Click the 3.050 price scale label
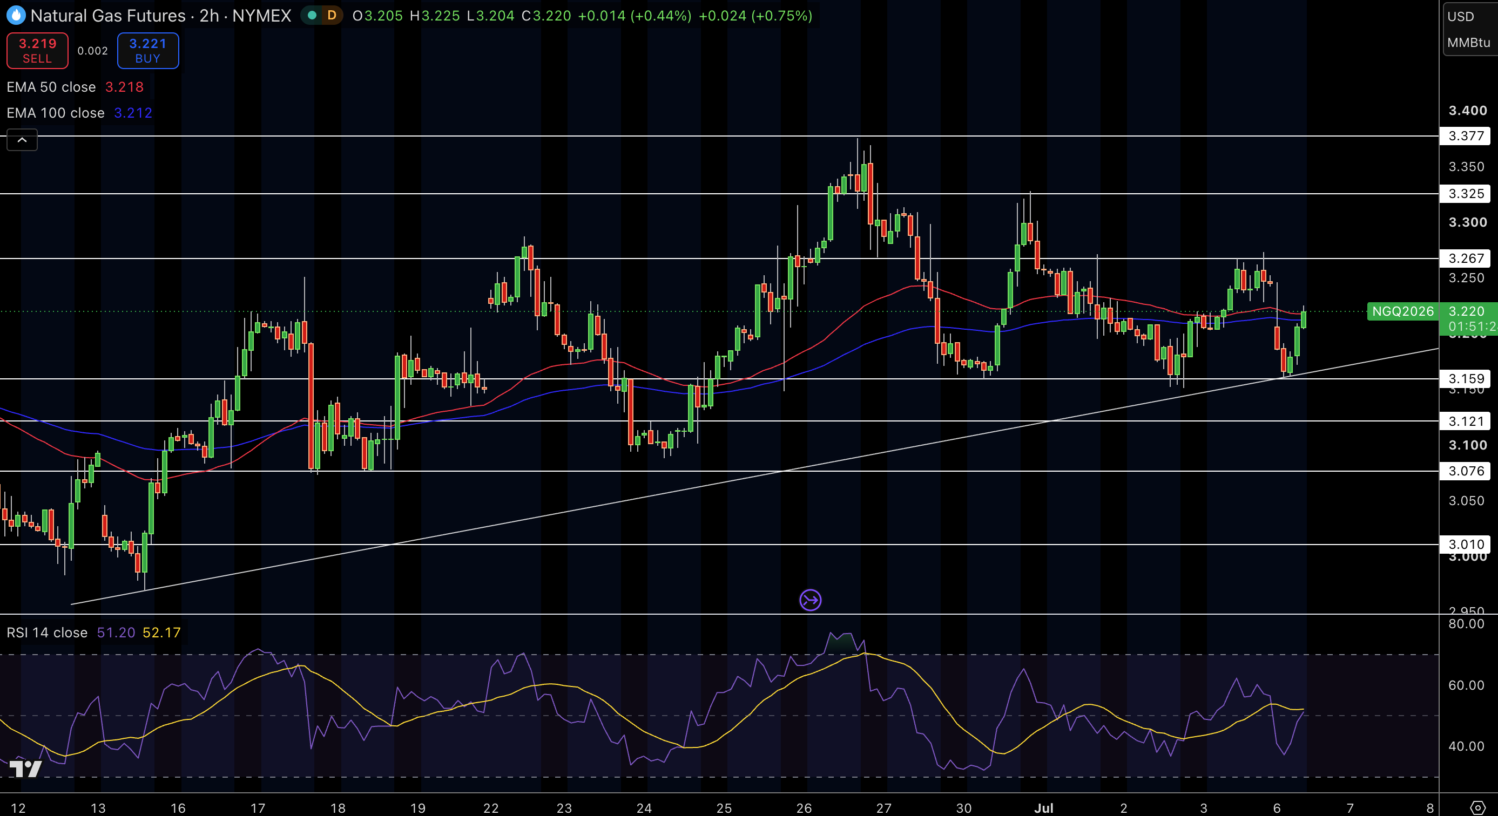Screen dimensions: 1498x816 coord(1466,501)
